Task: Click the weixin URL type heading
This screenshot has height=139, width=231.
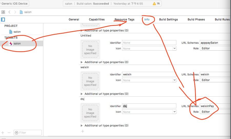Action: (85, 67)
